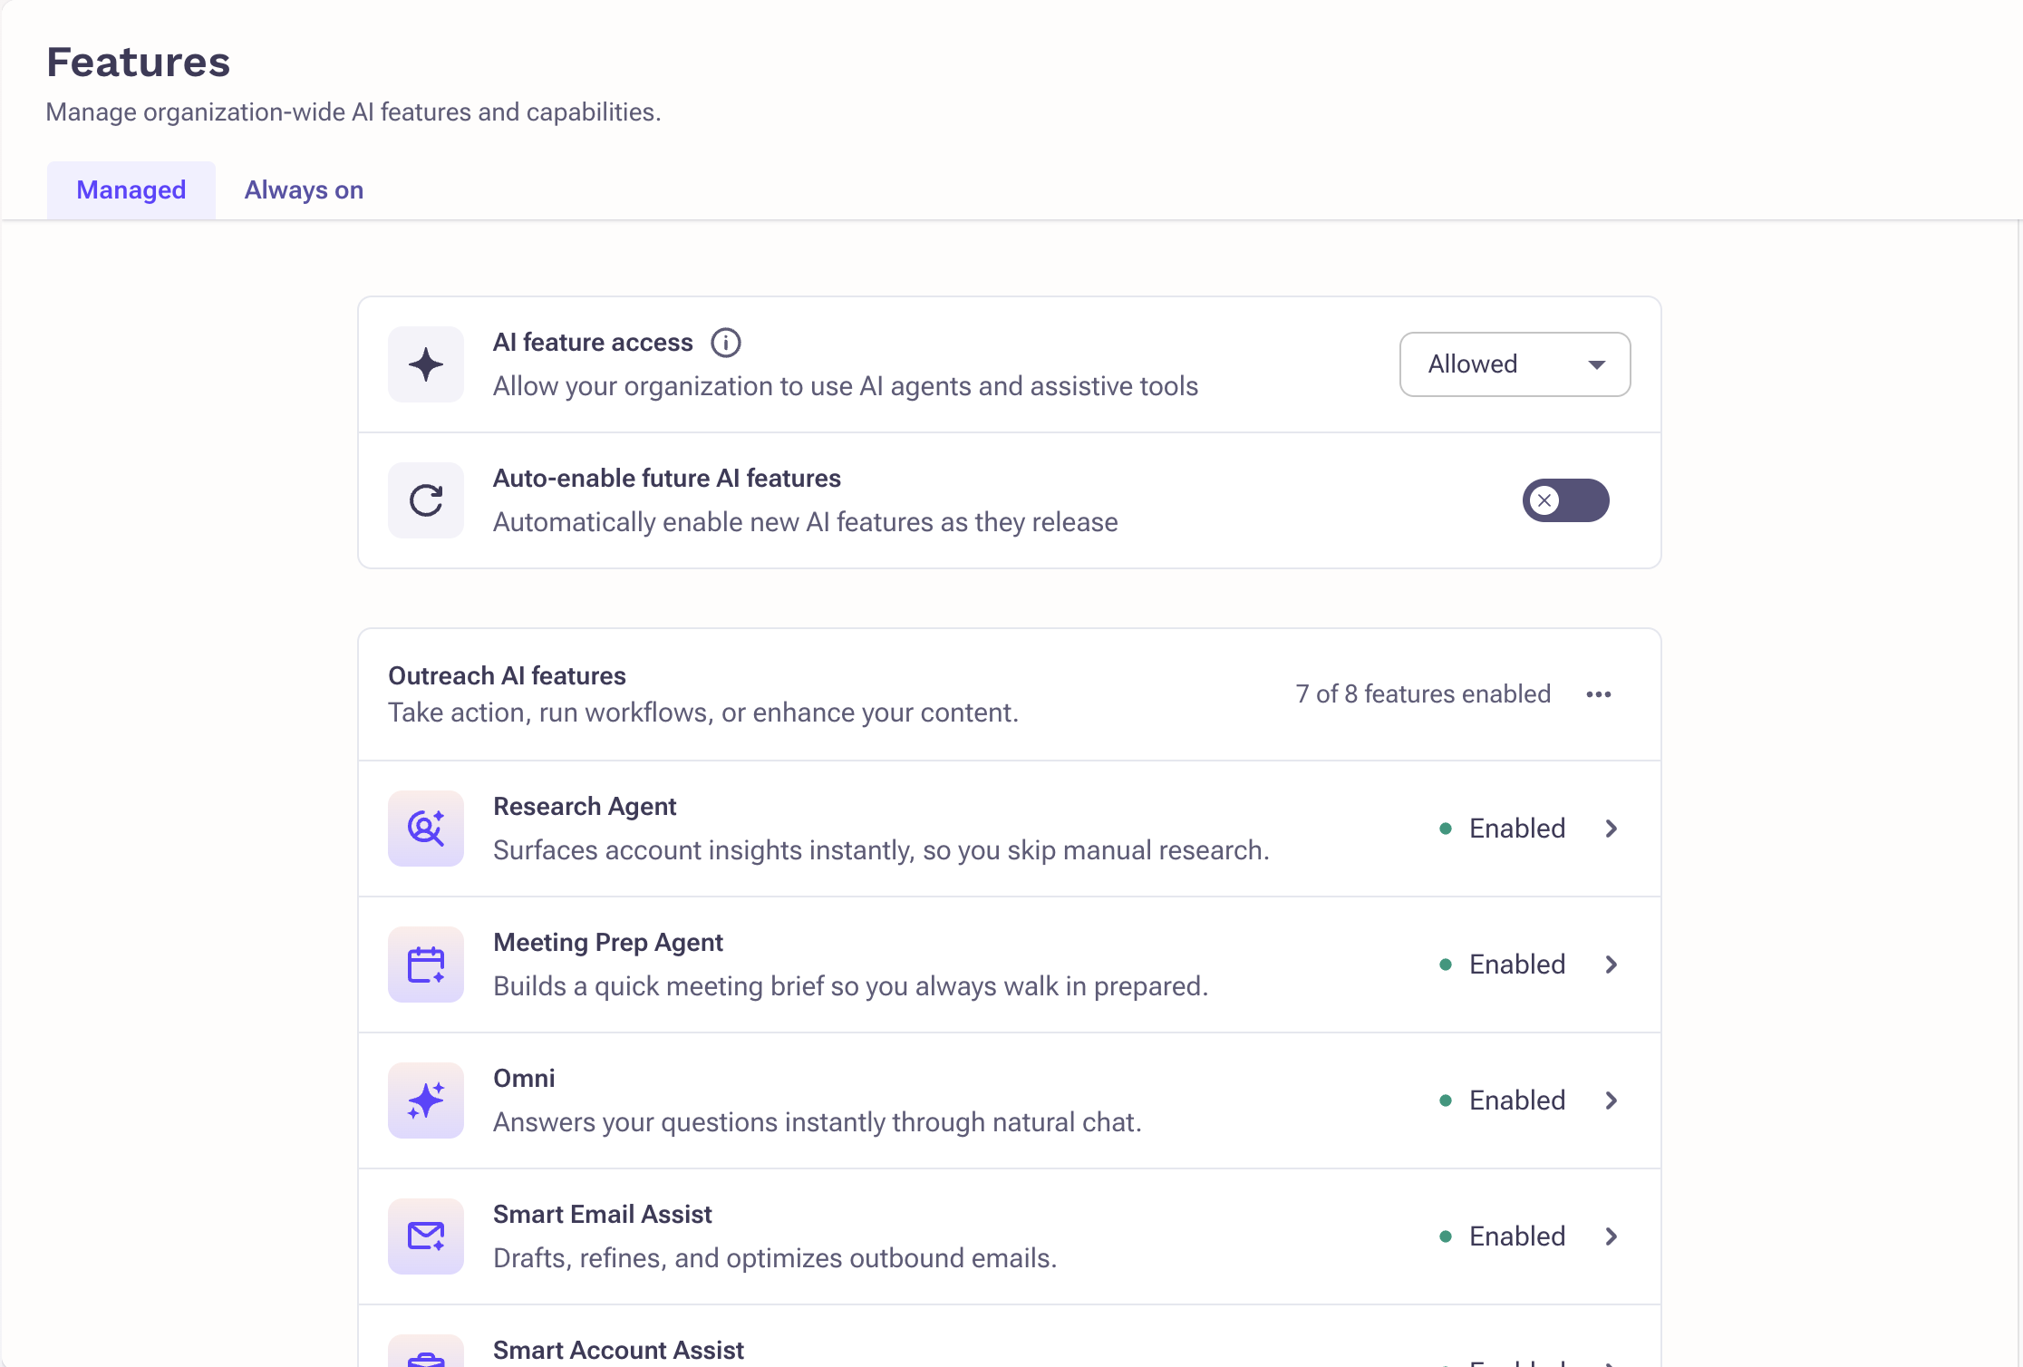Click the Meeting Prep Agent calendar icon
Screen dimensions: 2023x1367
[x=425, y=965]
